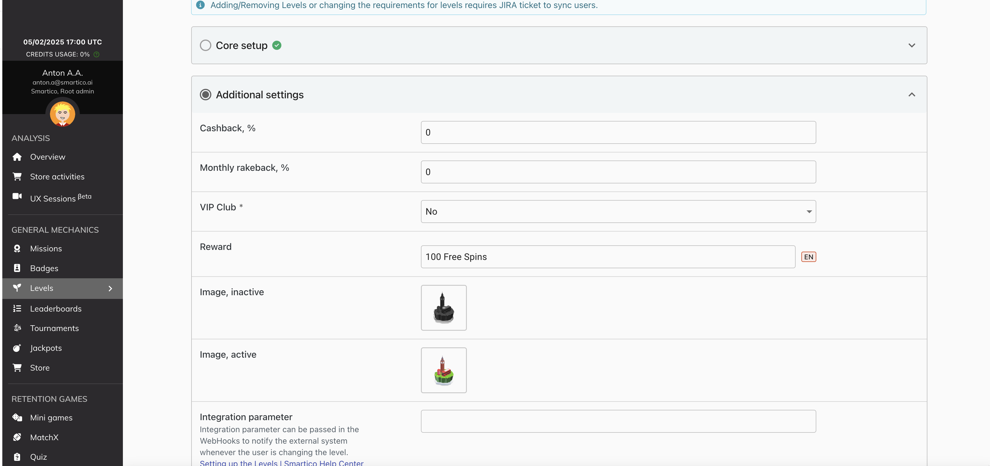
Task: Click the Missions ribbon icon in sidebar
Action: tap(17, 248)
